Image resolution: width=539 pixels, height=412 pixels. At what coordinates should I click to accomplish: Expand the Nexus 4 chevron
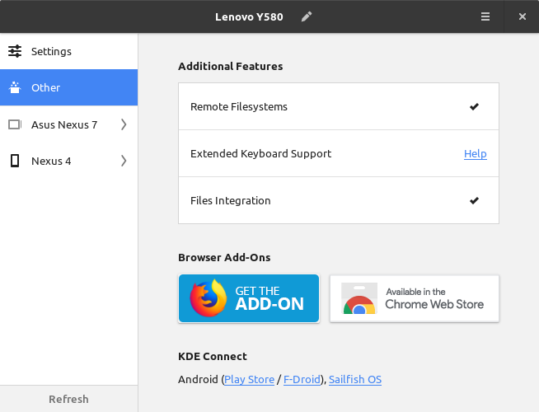[124, 161]
